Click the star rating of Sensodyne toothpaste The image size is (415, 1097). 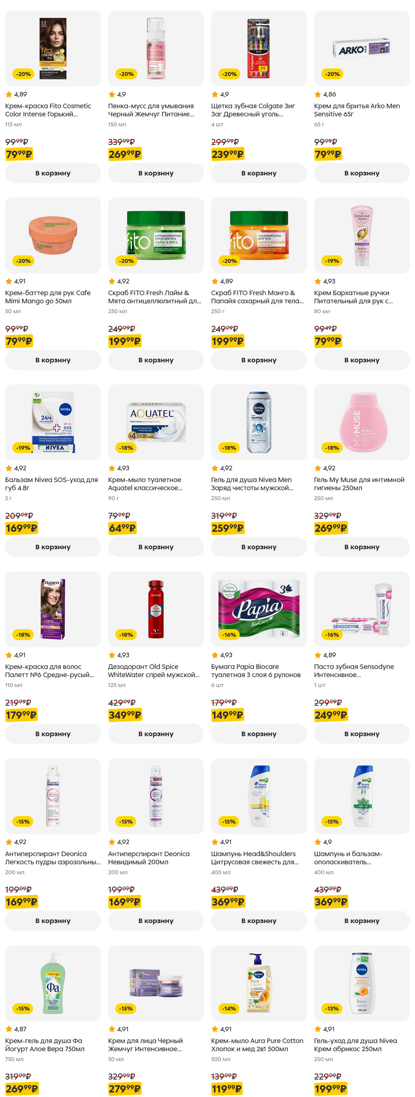point(325,655)
